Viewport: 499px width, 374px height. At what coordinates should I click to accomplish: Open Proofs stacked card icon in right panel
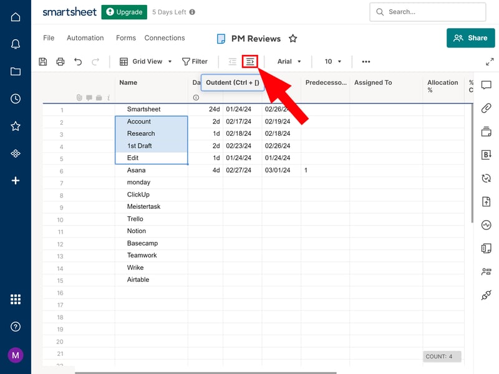pos(486,132)
